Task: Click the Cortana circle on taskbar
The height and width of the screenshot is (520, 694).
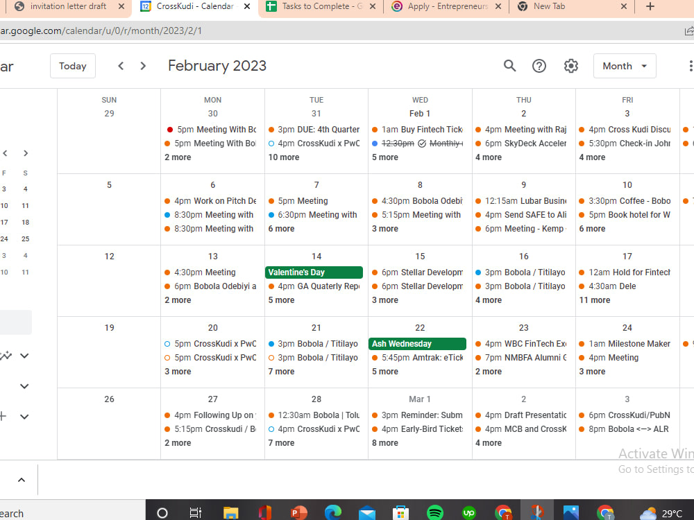Action: tap(162, 513)
